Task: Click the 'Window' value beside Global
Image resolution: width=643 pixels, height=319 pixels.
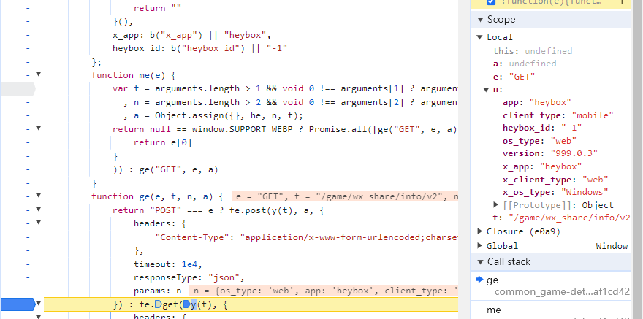Action: (612, 246)
